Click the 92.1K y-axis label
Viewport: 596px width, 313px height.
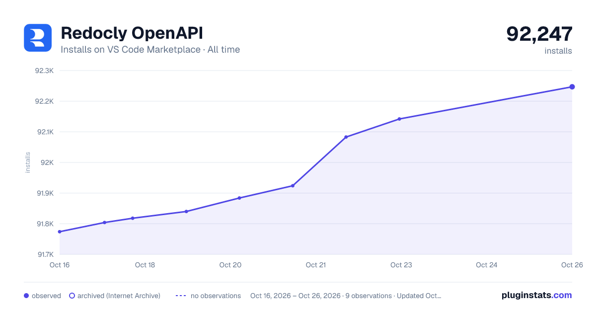pyautogui.click(x=44, y=132)
